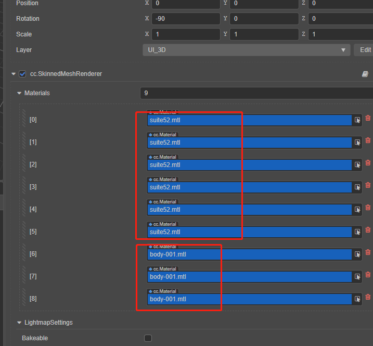Click the Scale property label
373x346 pixels.
click(24, 34)
